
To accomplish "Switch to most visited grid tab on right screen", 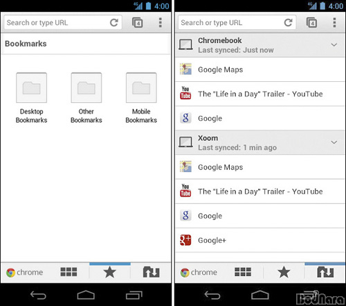I will point(243,272).
